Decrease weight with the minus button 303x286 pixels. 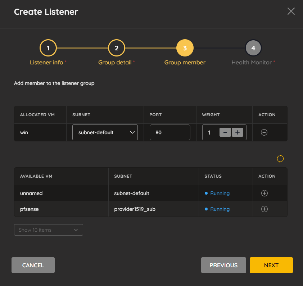coord(225,132)
